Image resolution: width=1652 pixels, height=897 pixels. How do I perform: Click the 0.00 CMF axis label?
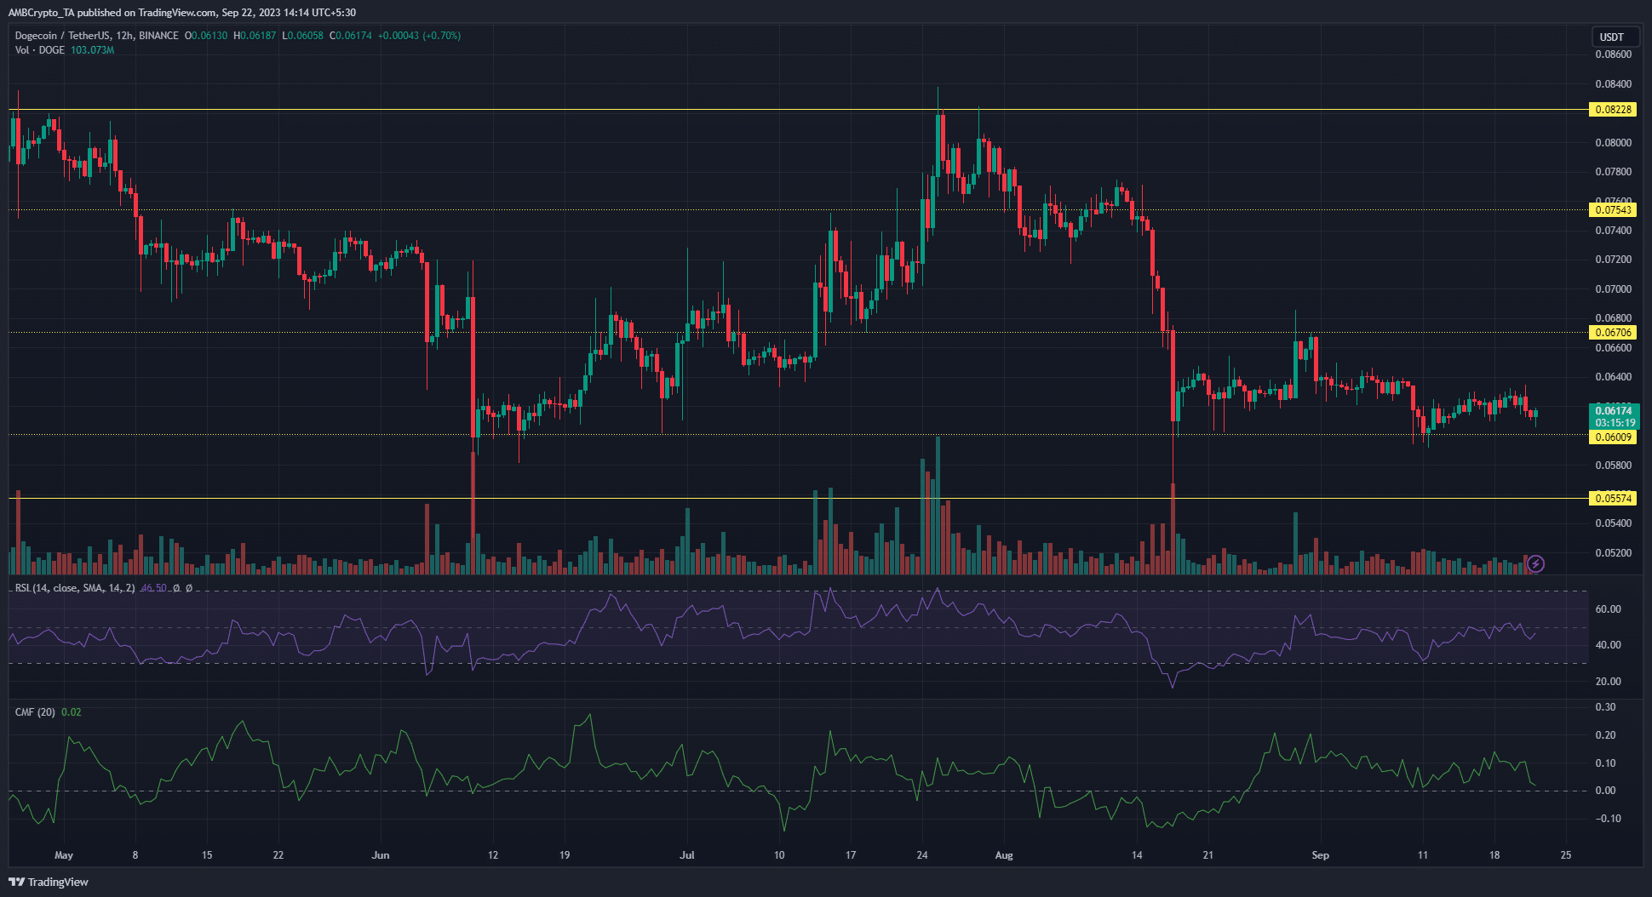coord(1605,791)
